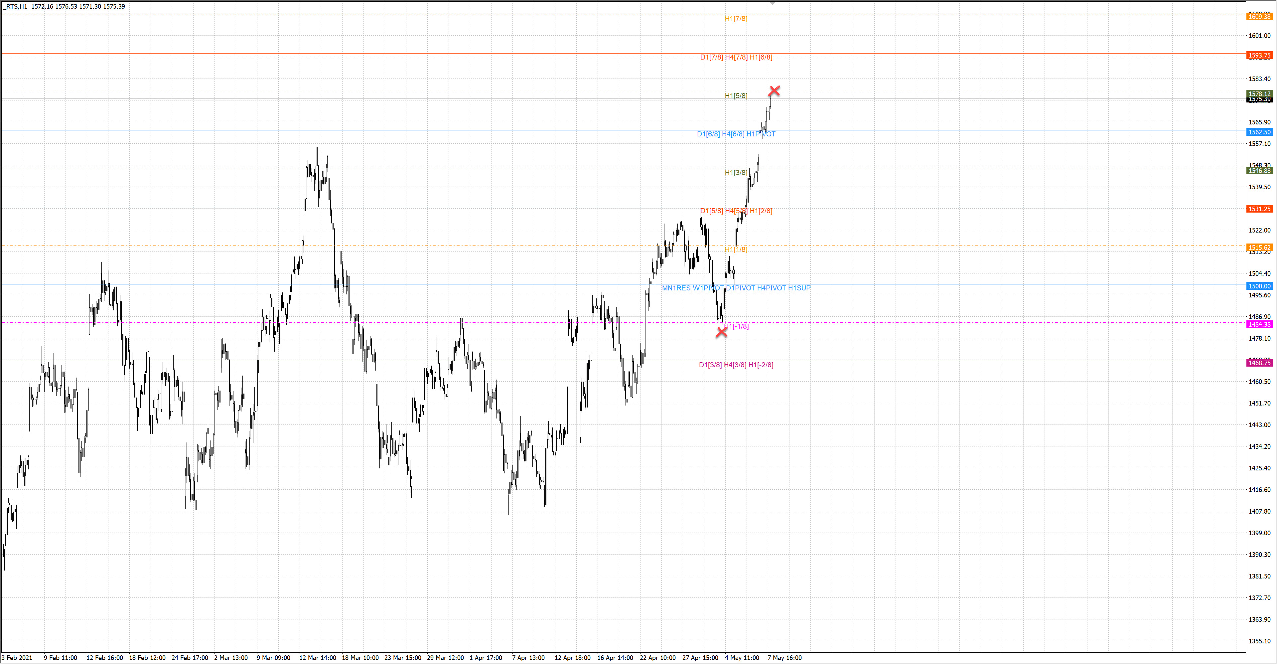
Task: Click the blue 1562.50 price level tag
Action: click(x=1259, y=132)
